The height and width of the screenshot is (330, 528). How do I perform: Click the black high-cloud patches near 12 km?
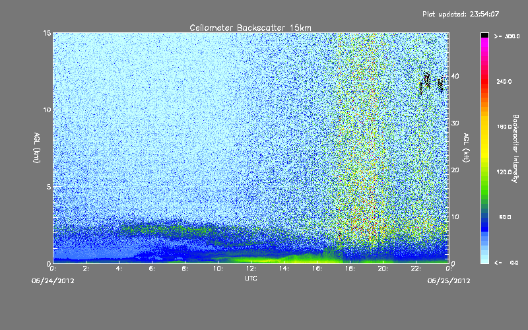pyautogui.click(x=432, y=83)
